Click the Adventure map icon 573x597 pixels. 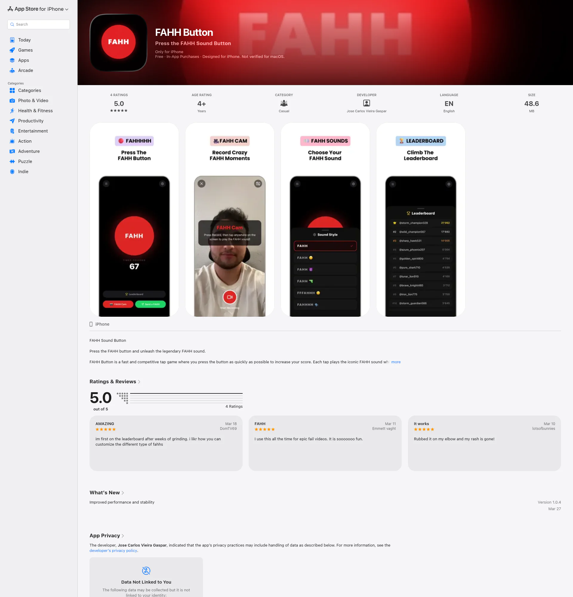pos(12,151)
